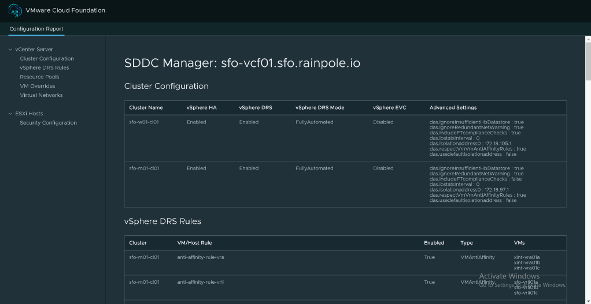Screen dimensions: 591x304
Task: Navigate to Virtual Networks in the sidebar
Action: tap(41, 95)
